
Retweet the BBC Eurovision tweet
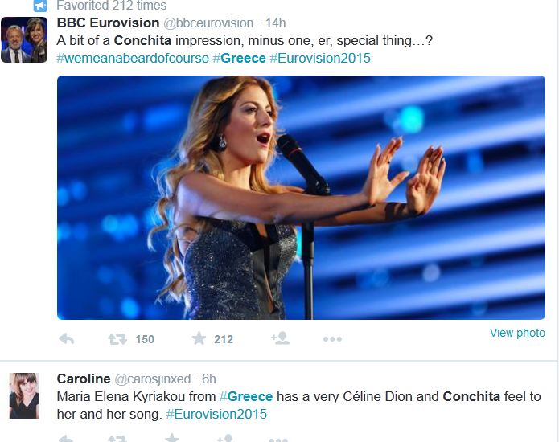(117, 339)
